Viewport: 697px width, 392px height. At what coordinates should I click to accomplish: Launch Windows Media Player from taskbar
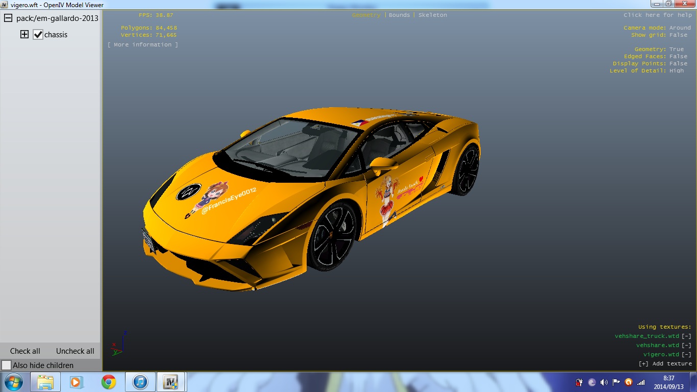77,382
